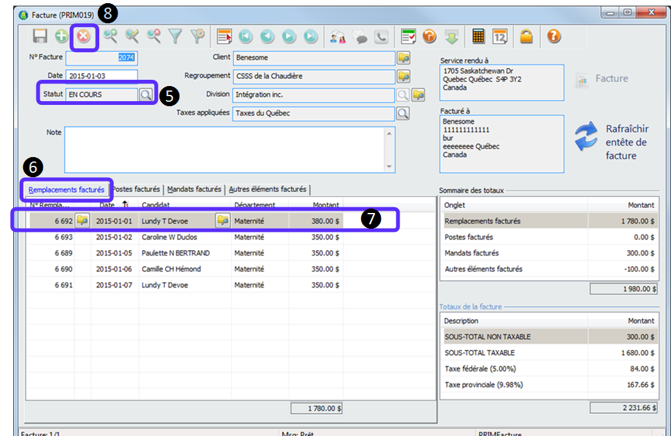Open the Client record folder button
The height and width of the screenshot is (436, 671).
pyautogui.click(x=403, y=58)
